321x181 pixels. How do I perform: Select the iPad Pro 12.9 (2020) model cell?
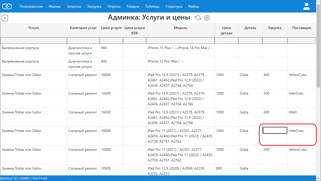pos(180,170)
